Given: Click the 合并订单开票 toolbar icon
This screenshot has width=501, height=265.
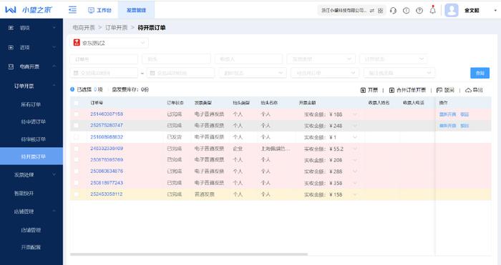Looking at the screenshot, I should pos(391,90).
